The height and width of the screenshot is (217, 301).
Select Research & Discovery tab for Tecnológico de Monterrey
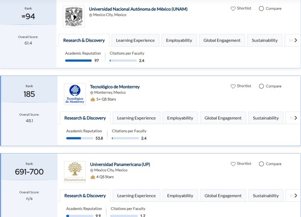[x=85, y=118]
